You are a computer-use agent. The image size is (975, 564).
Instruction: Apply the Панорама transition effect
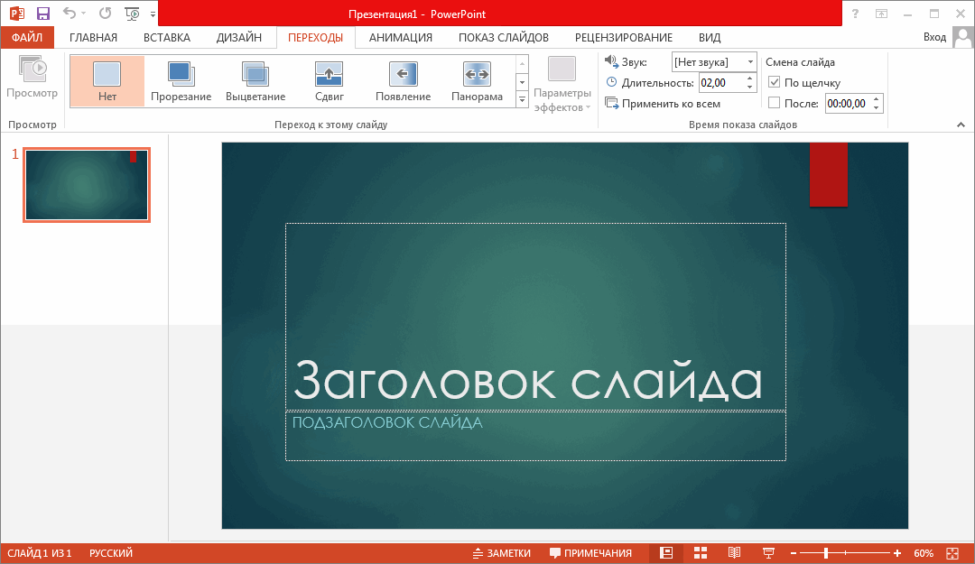tap(477, 80)
